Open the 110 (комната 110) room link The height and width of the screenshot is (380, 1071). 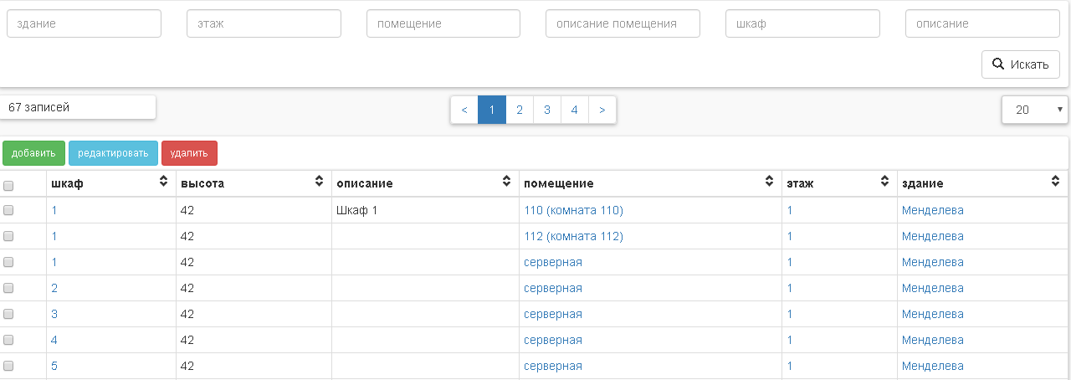[573, 211]
